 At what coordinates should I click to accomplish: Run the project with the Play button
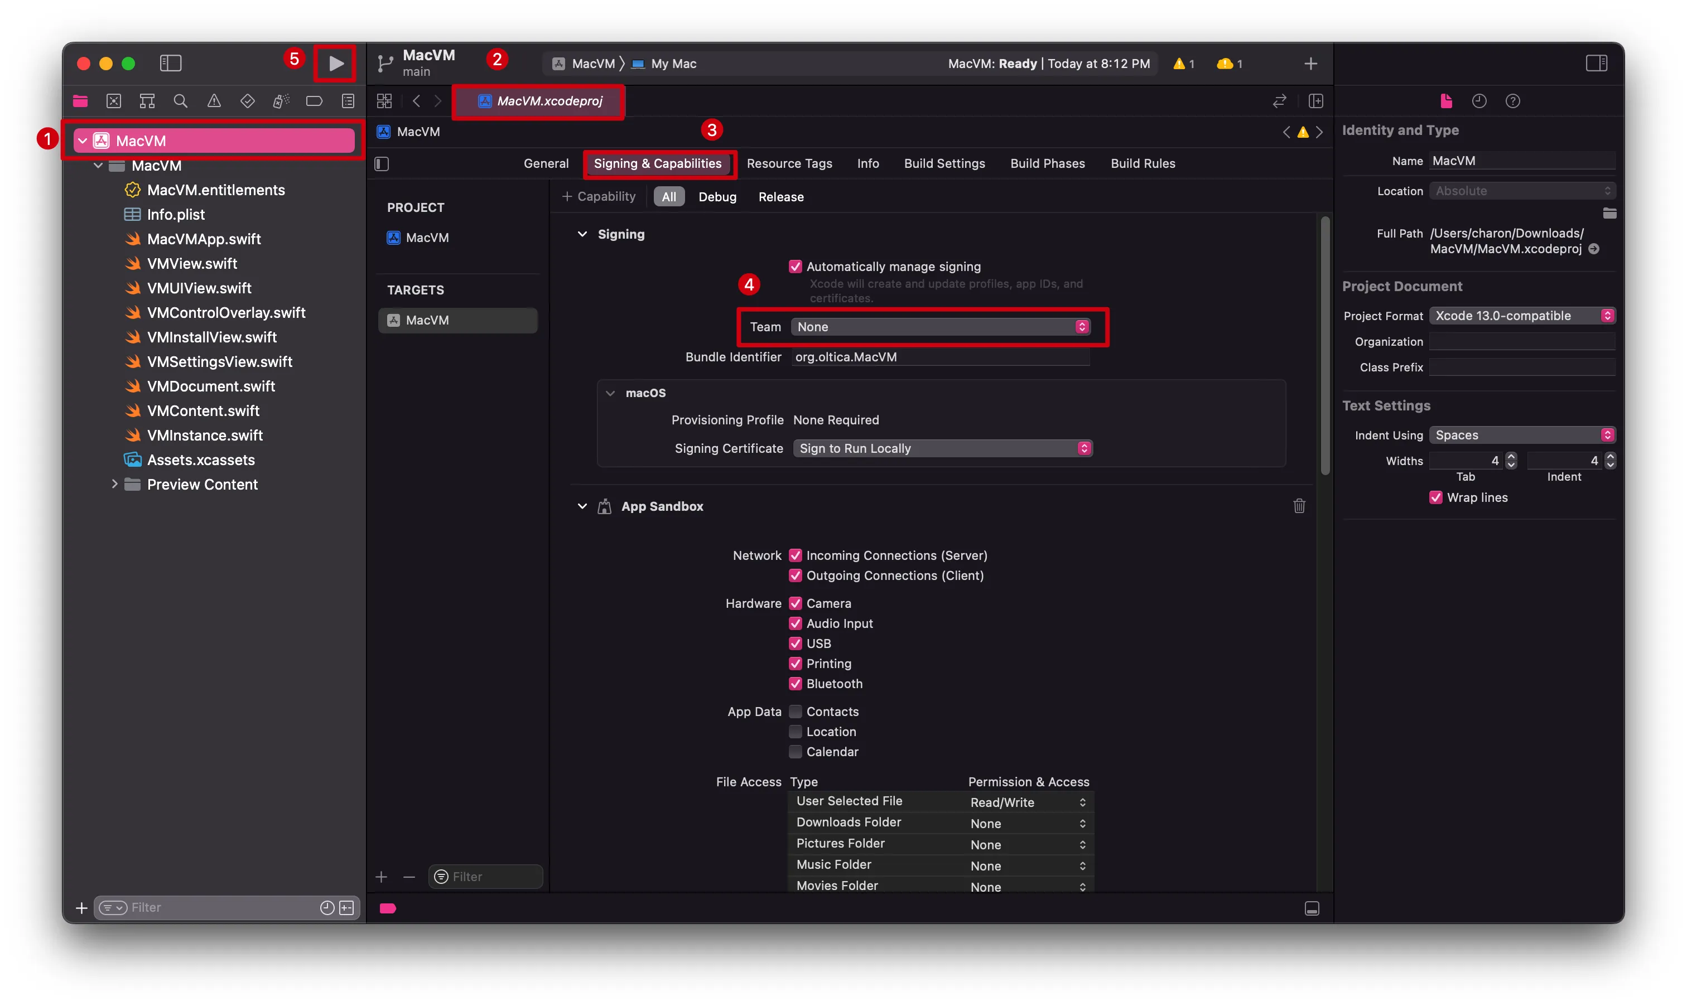[336, 64]
